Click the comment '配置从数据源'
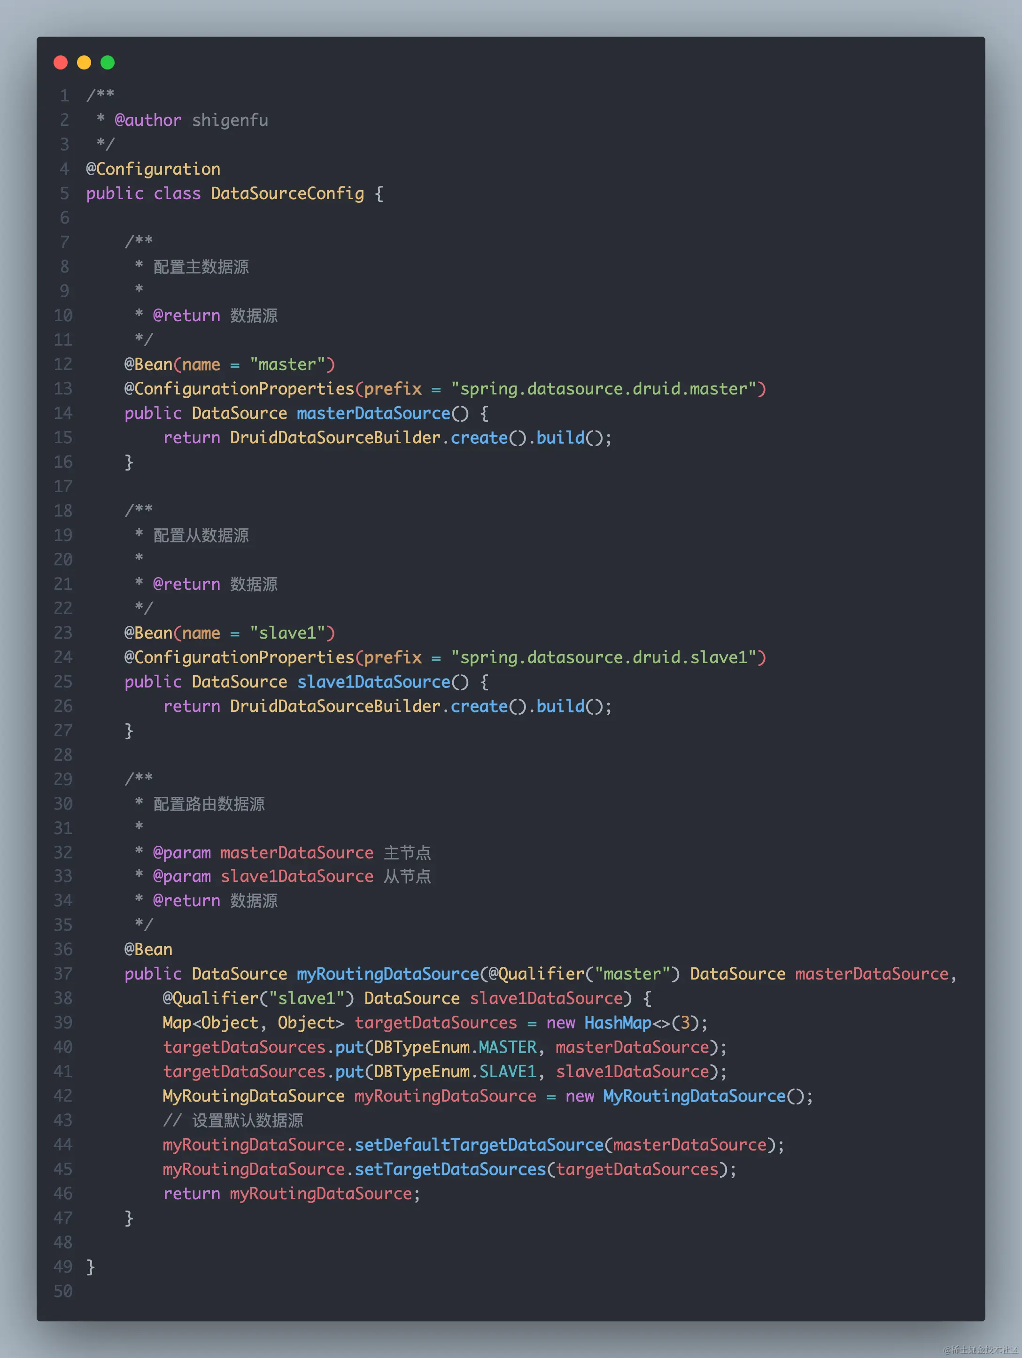This screenshot has height=1358, width=1022. coord(201,535)
